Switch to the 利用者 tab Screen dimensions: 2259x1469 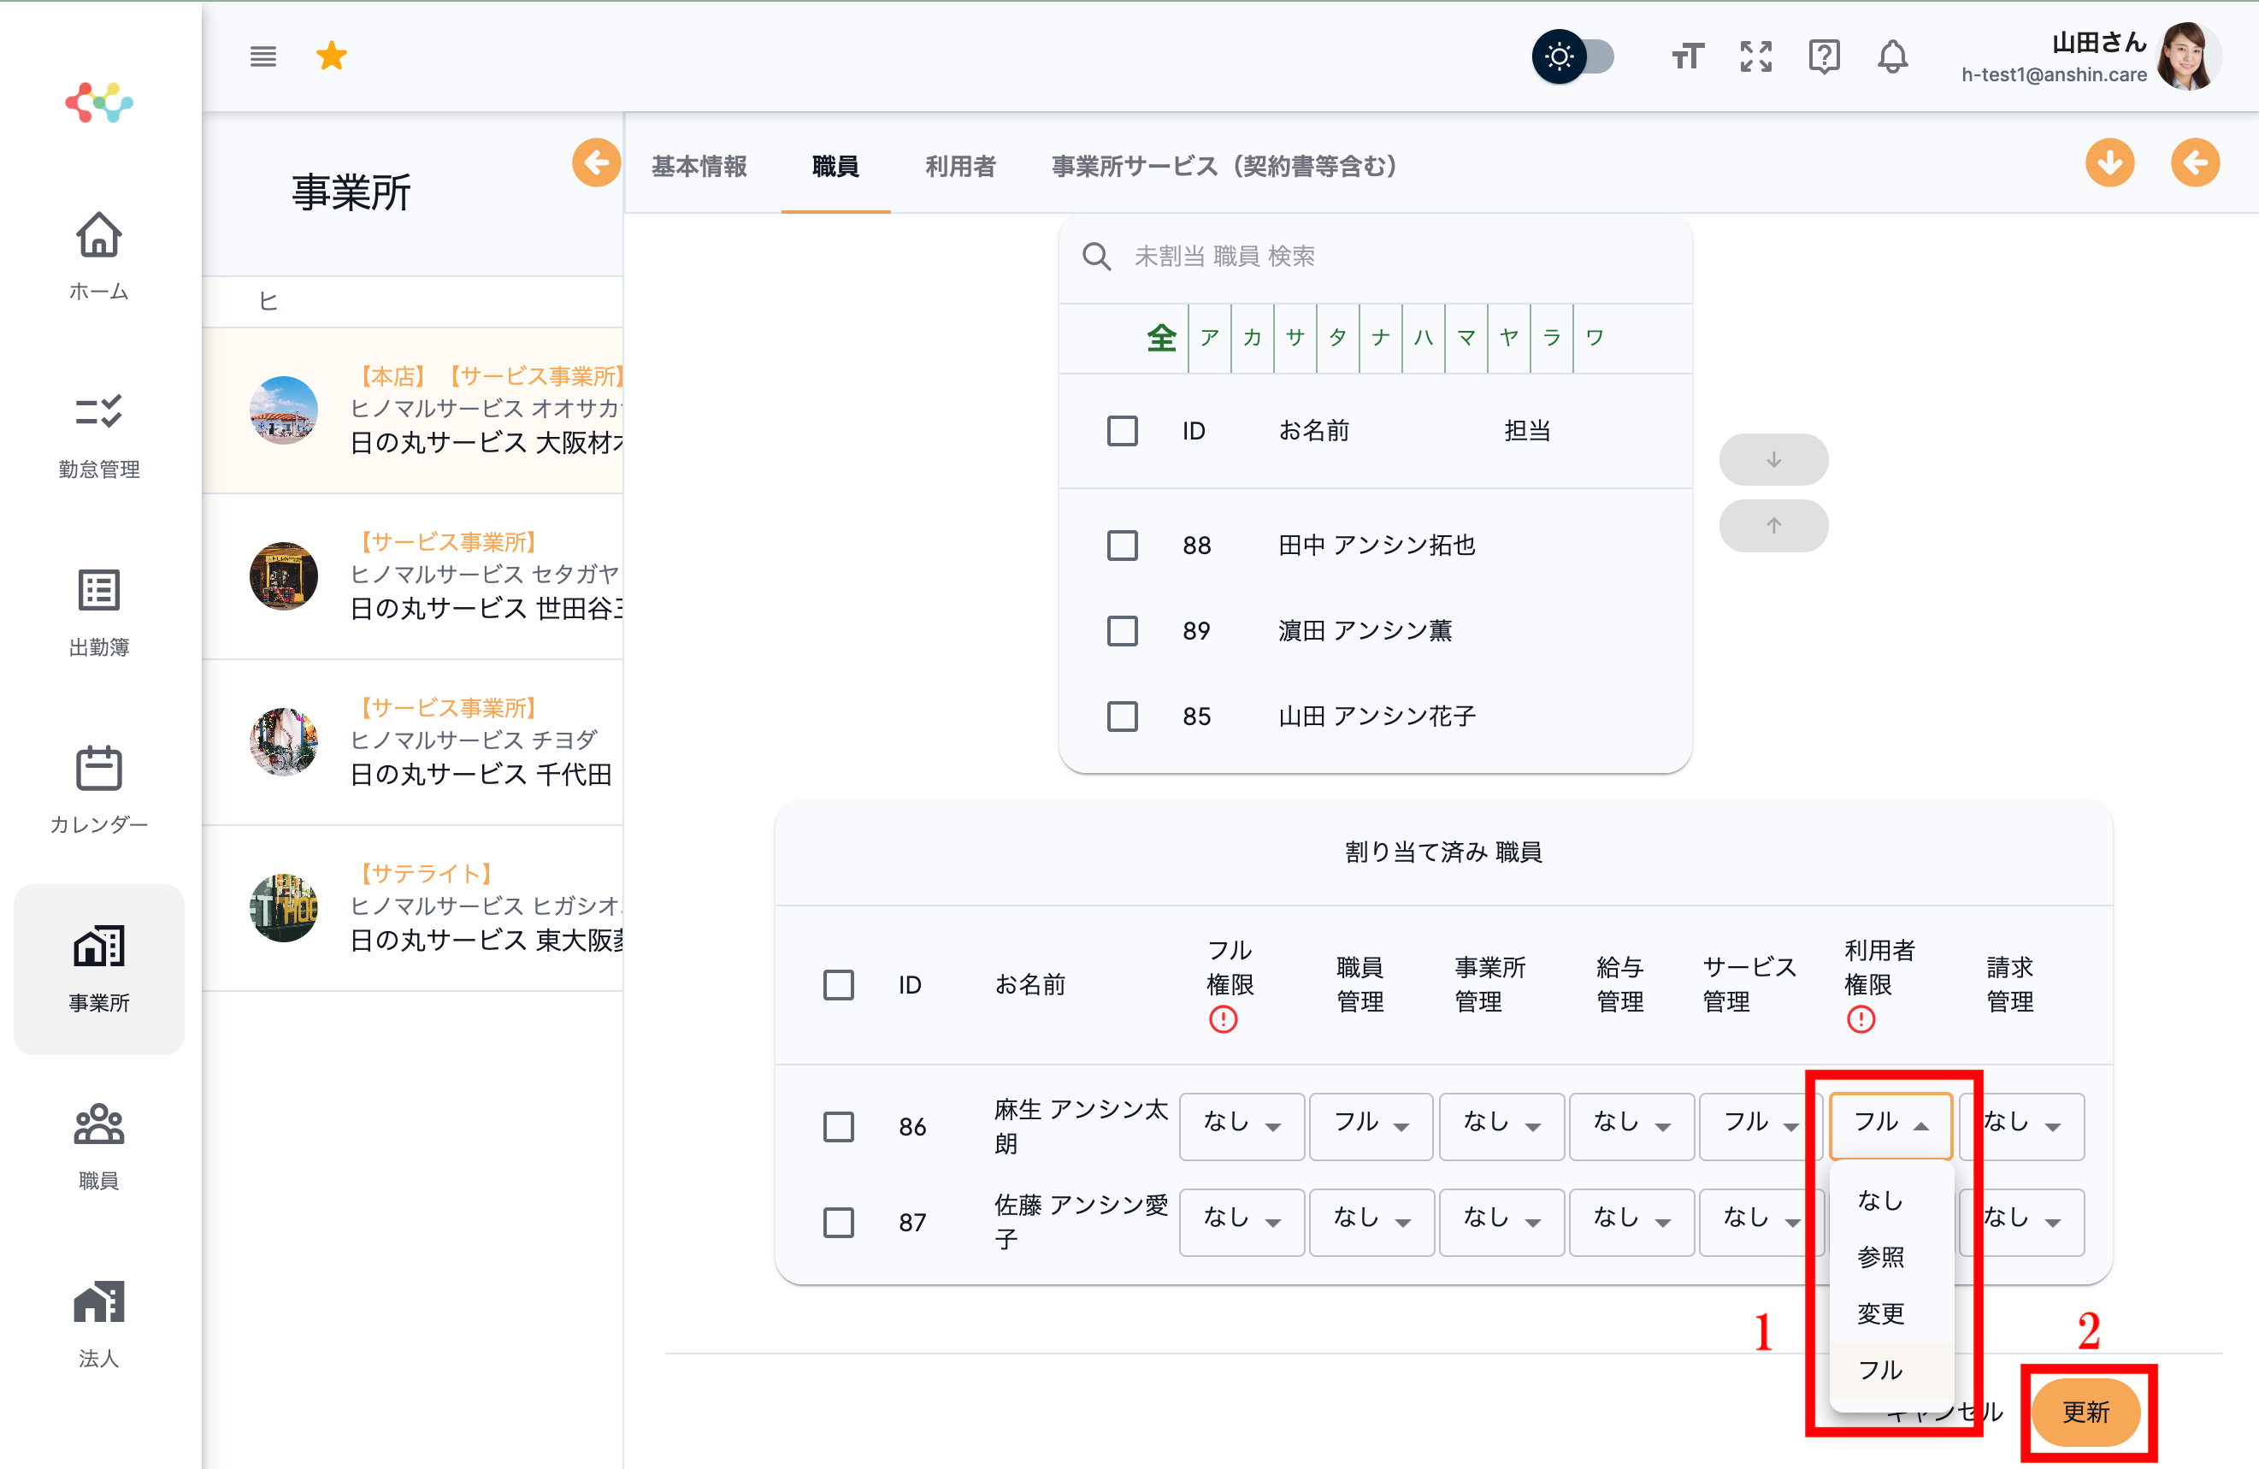point(959,166)
